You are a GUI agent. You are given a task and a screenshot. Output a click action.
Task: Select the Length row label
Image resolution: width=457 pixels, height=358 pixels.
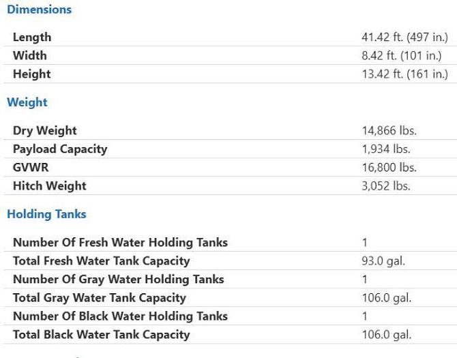[32, 38]
